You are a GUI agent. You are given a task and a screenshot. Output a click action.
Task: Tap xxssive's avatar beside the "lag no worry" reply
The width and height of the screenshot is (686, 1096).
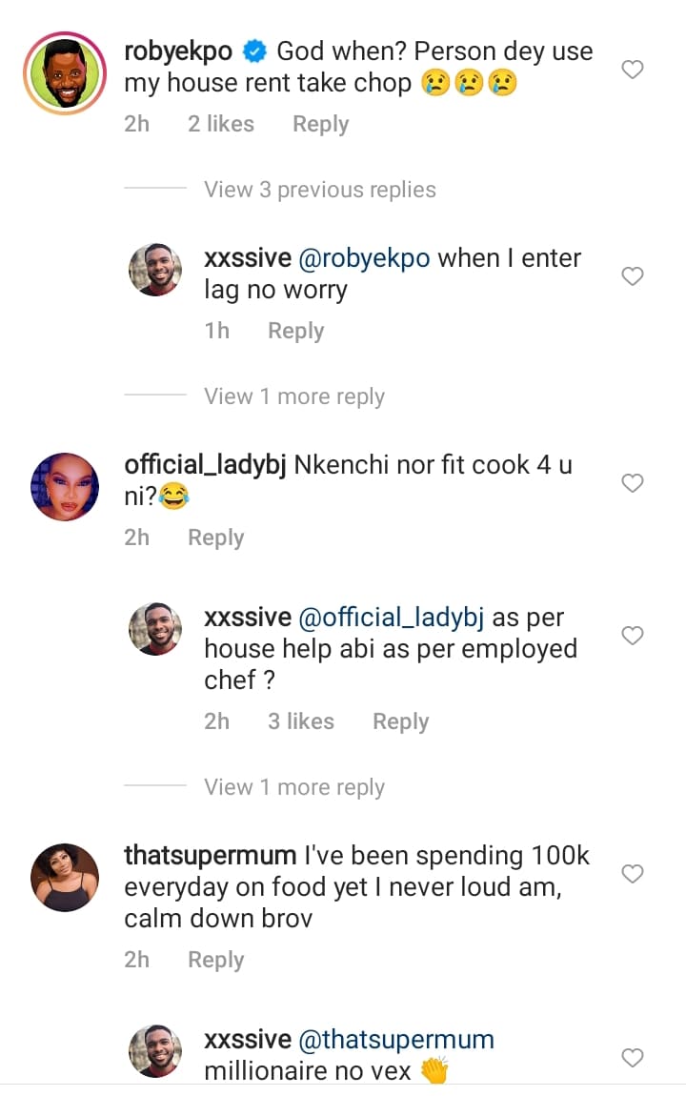[155, 270]
